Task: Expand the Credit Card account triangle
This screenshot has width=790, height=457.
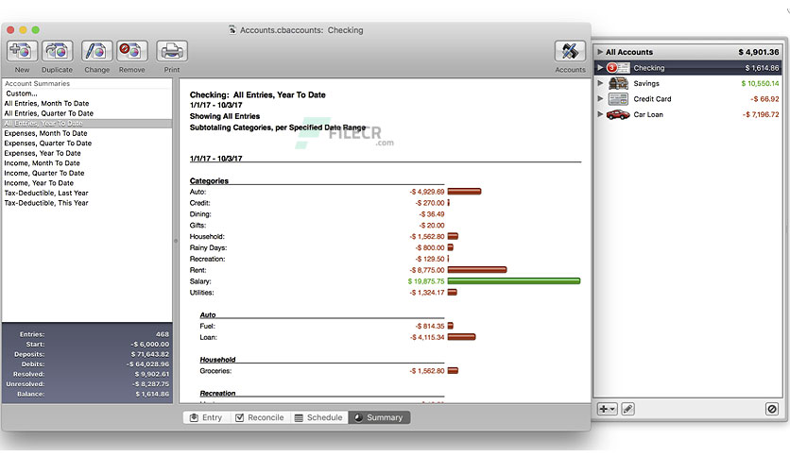Action: pos(600,98)
